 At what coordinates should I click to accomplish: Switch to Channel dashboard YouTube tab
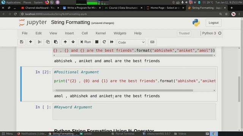pyautogui.click(x=40, y=8)
